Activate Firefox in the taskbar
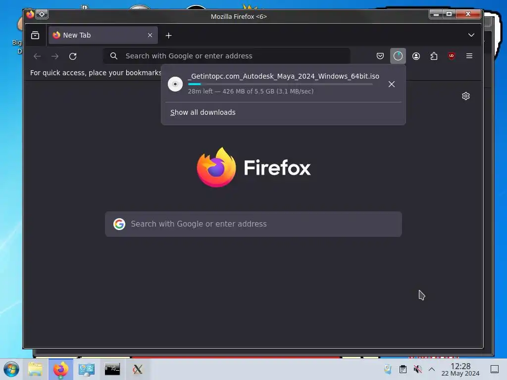 pos(61,369)
